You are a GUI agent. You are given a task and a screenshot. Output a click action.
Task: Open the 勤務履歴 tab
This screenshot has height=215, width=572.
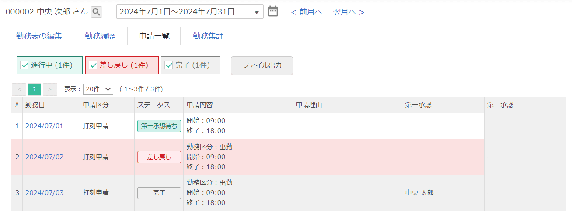click(x=100, y=36)
